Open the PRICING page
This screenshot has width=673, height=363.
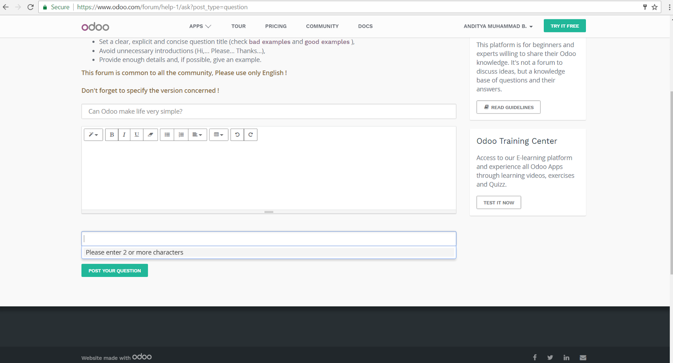click(x=276, y=26)
